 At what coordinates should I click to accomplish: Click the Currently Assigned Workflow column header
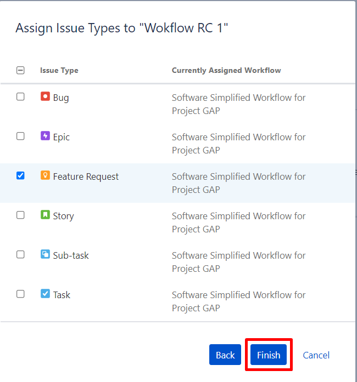click(x=226, y=70)
